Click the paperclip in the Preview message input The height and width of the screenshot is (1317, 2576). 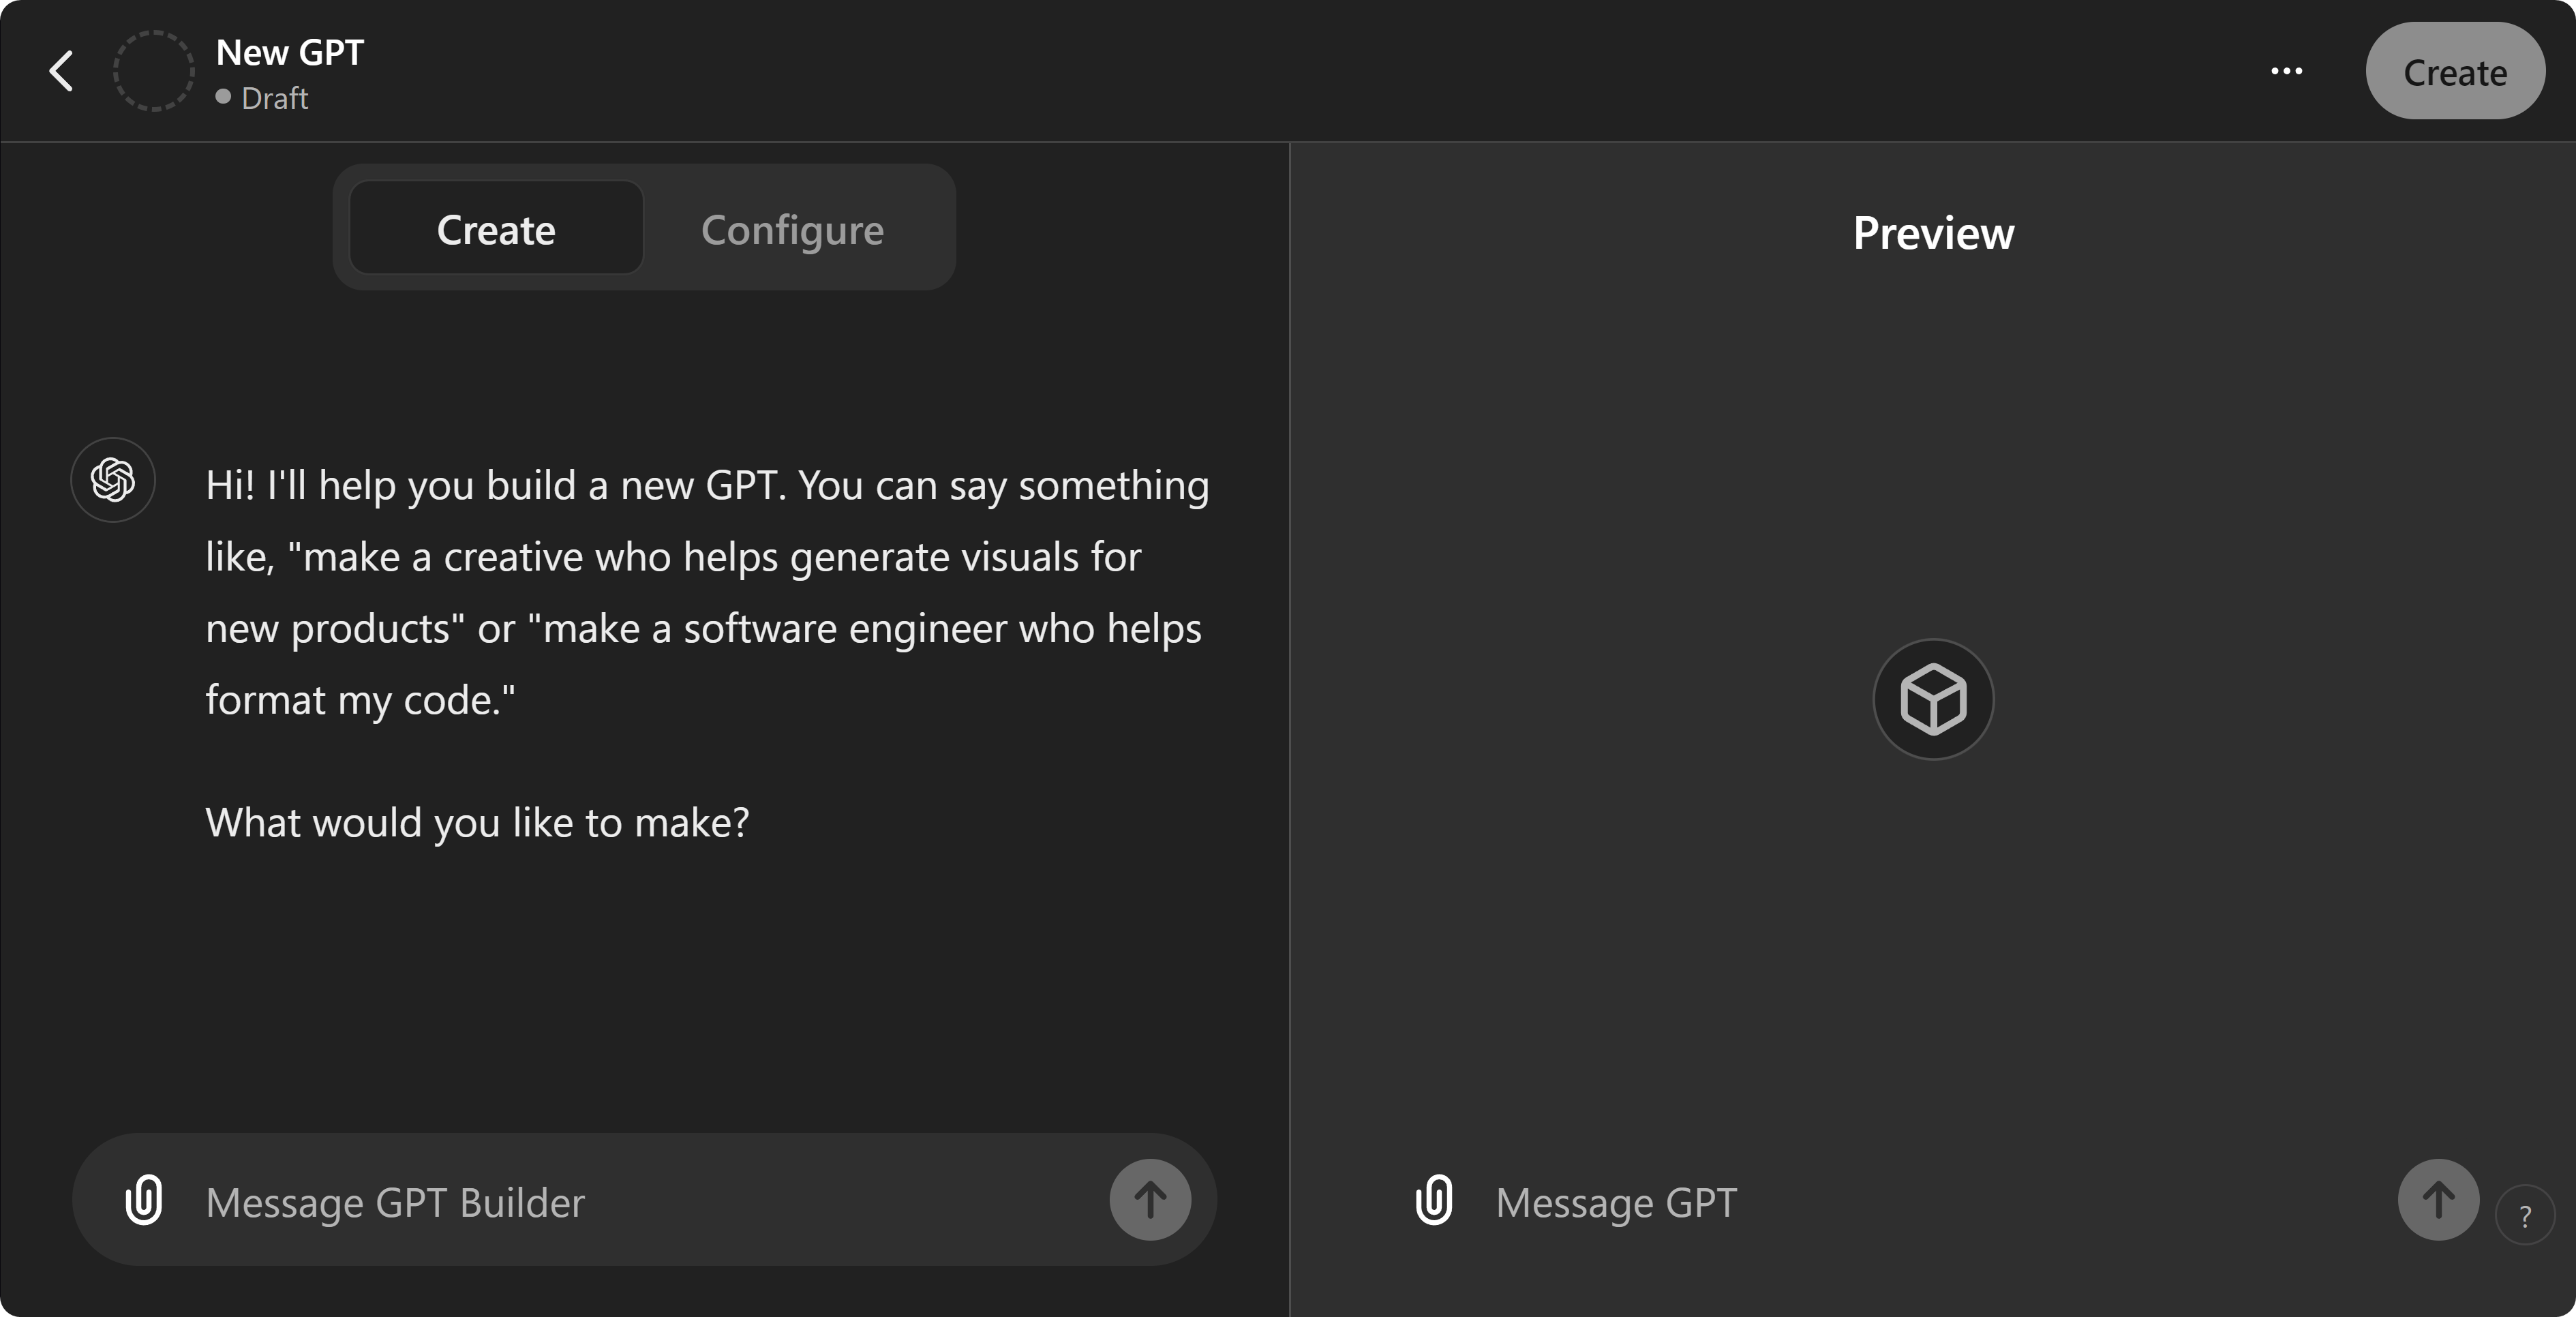point(1434,1201)
